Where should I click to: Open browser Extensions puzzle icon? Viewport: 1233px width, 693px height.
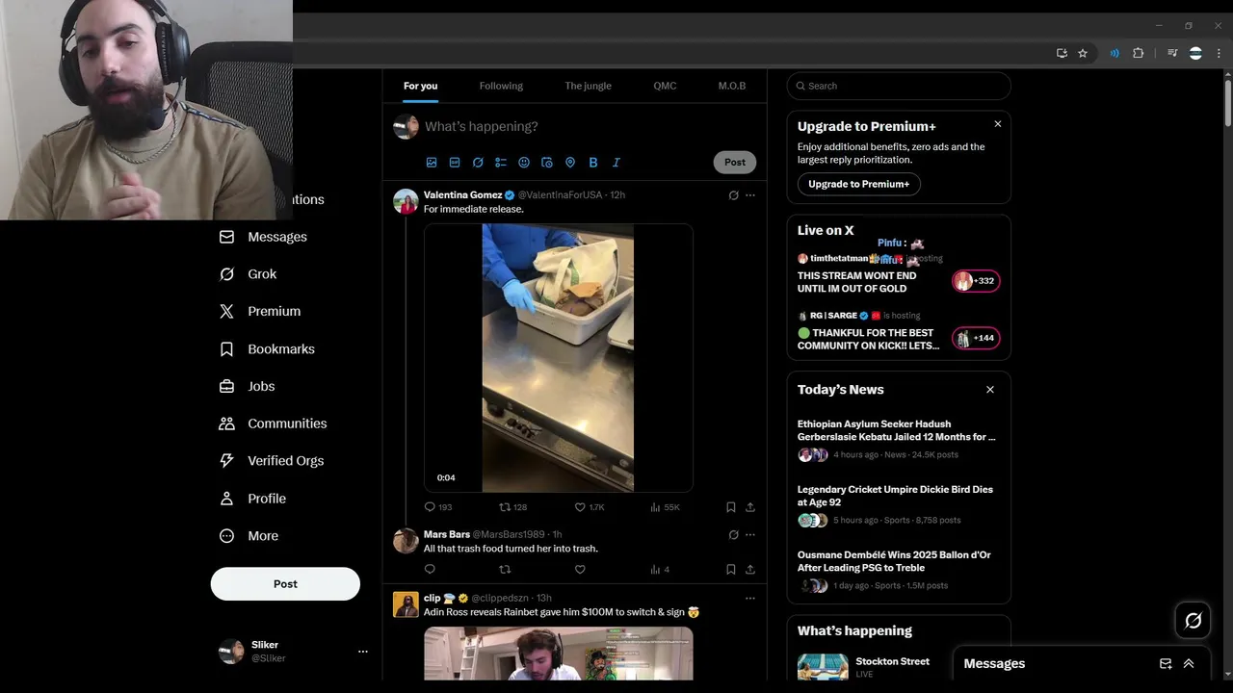coord(1138,53)
